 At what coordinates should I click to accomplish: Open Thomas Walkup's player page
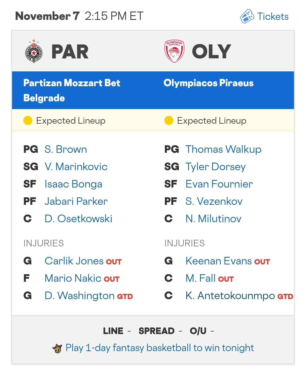point(223,149)
